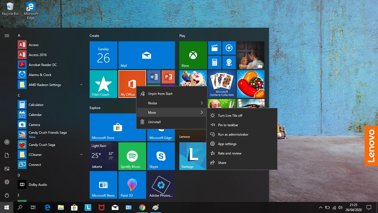
Task: Open the Paint 3D tile
Action: [x=132, y=185]
